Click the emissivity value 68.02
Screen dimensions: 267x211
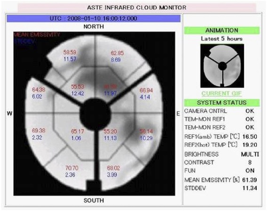113,168
